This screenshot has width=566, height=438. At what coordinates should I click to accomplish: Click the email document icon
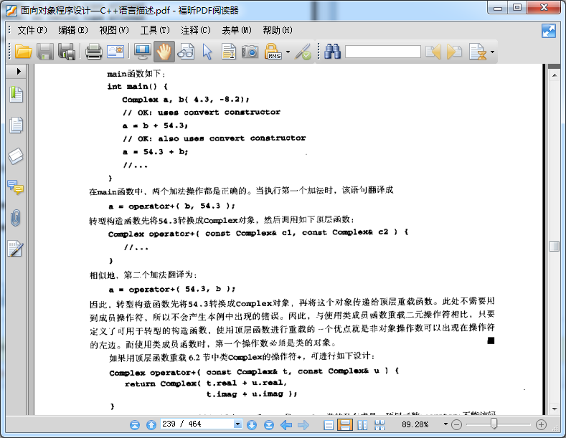pyautogui.click(x=116, y=52)
